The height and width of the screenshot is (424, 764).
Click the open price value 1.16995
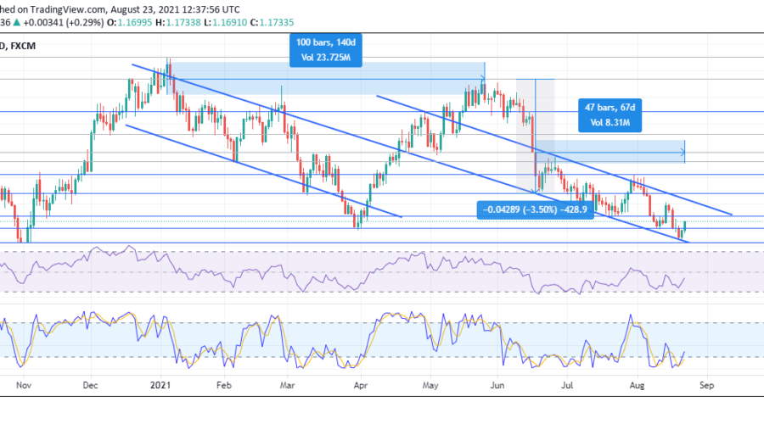[135, 22]
